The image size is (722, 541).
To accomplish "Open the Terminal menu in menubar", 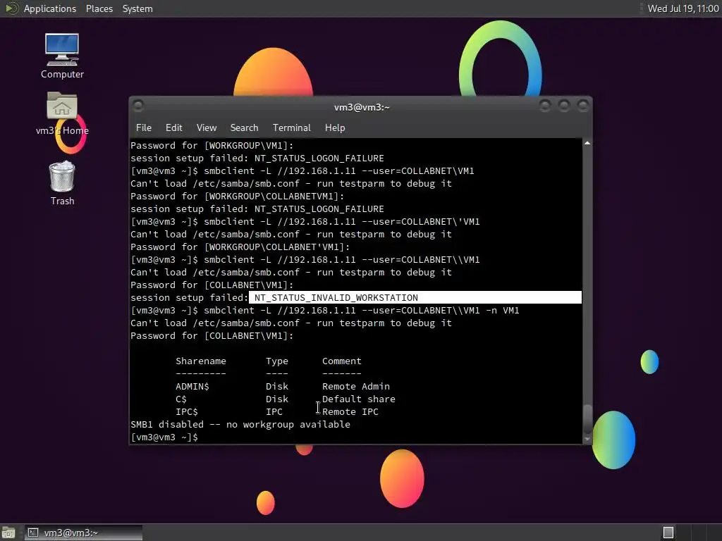I will [x=291, y=128].
